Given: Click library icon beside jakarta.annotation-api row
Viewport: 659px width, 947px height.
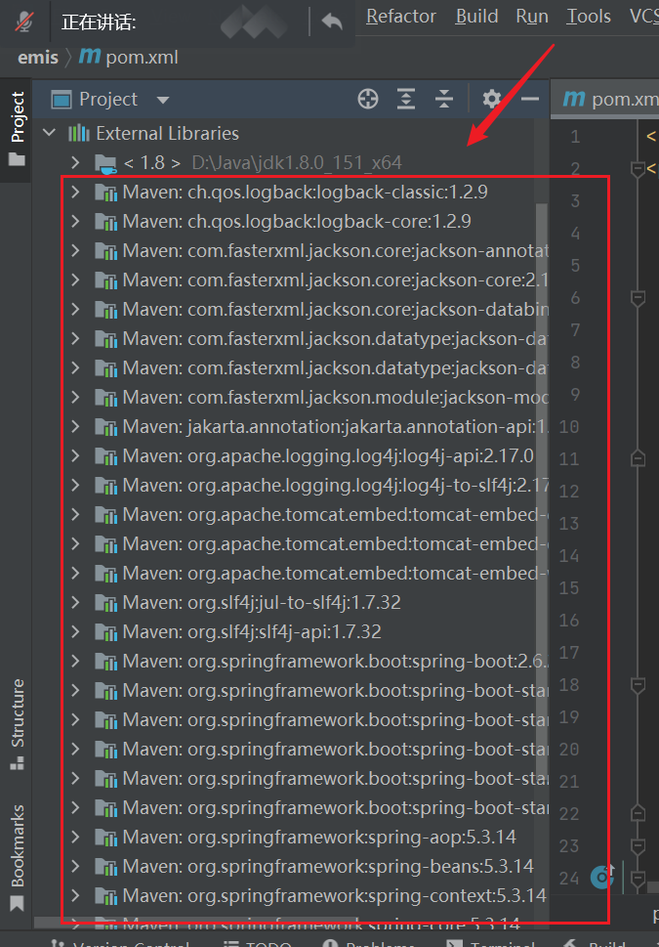Looking at the screenshot, I should click(x=105, y=427).
